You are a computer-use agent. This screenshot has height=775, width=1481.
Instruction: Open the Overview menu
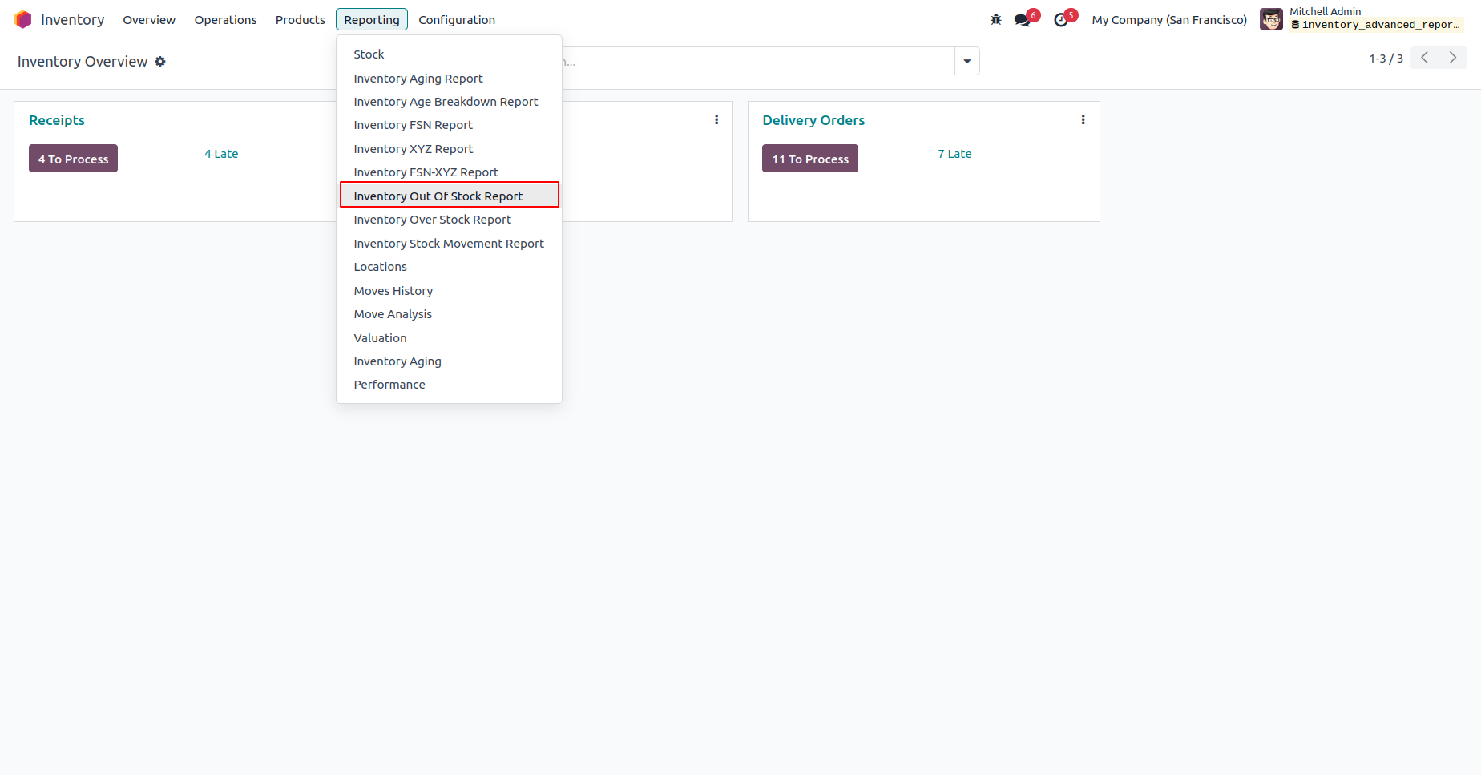(149, 19)
